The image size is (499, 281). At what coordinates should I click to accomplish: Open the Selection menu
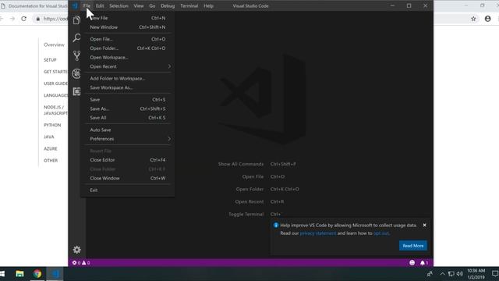[119, 5]
